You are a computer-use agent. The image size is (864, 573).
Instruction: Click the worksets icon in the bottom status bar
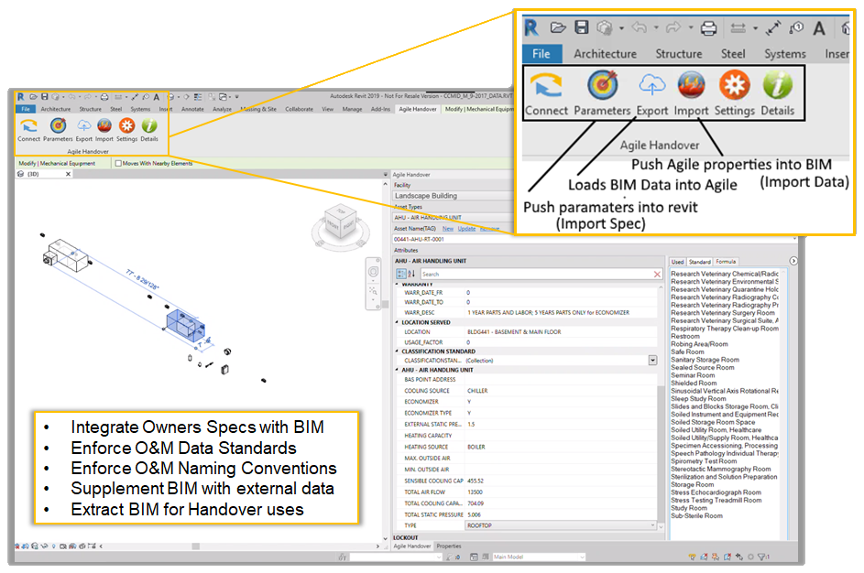[342, 557]
